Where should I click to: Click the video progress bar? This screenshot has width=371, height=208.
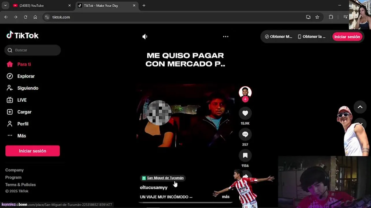tap(185, 203)
